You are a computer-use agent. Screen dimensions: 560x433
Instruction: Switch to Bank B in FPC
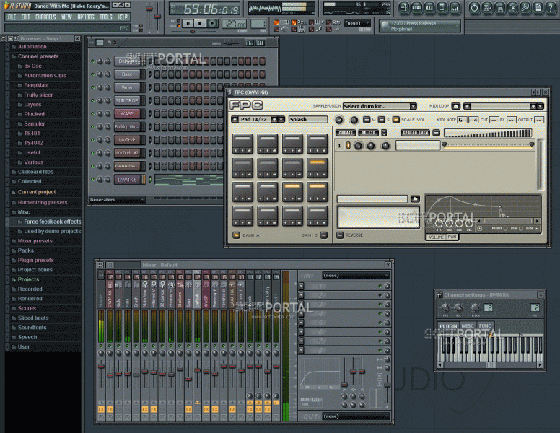(x=325, y=235)
